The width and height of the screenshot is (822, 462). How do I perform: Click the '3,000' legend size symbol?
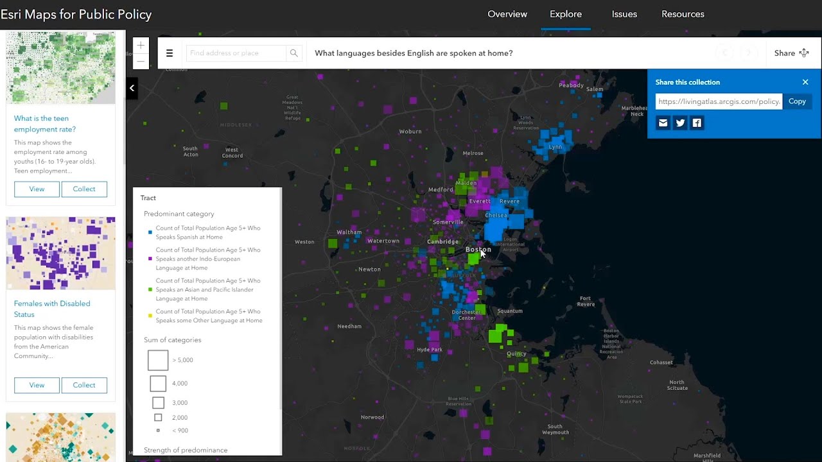pyautogui.click(x=158, y=403)
